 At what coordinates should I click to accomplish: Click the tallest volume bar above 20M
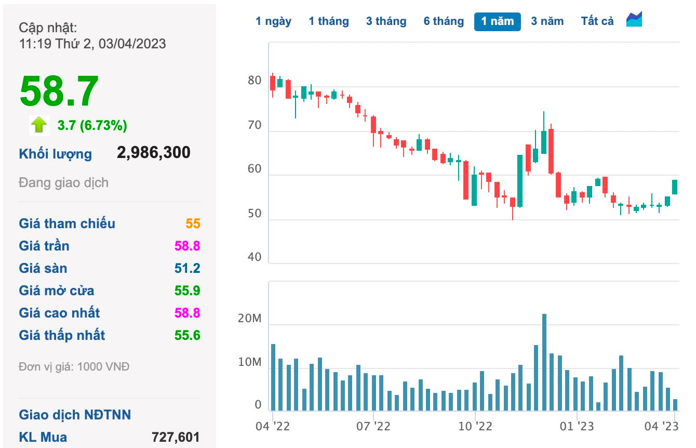coord(544,362)
